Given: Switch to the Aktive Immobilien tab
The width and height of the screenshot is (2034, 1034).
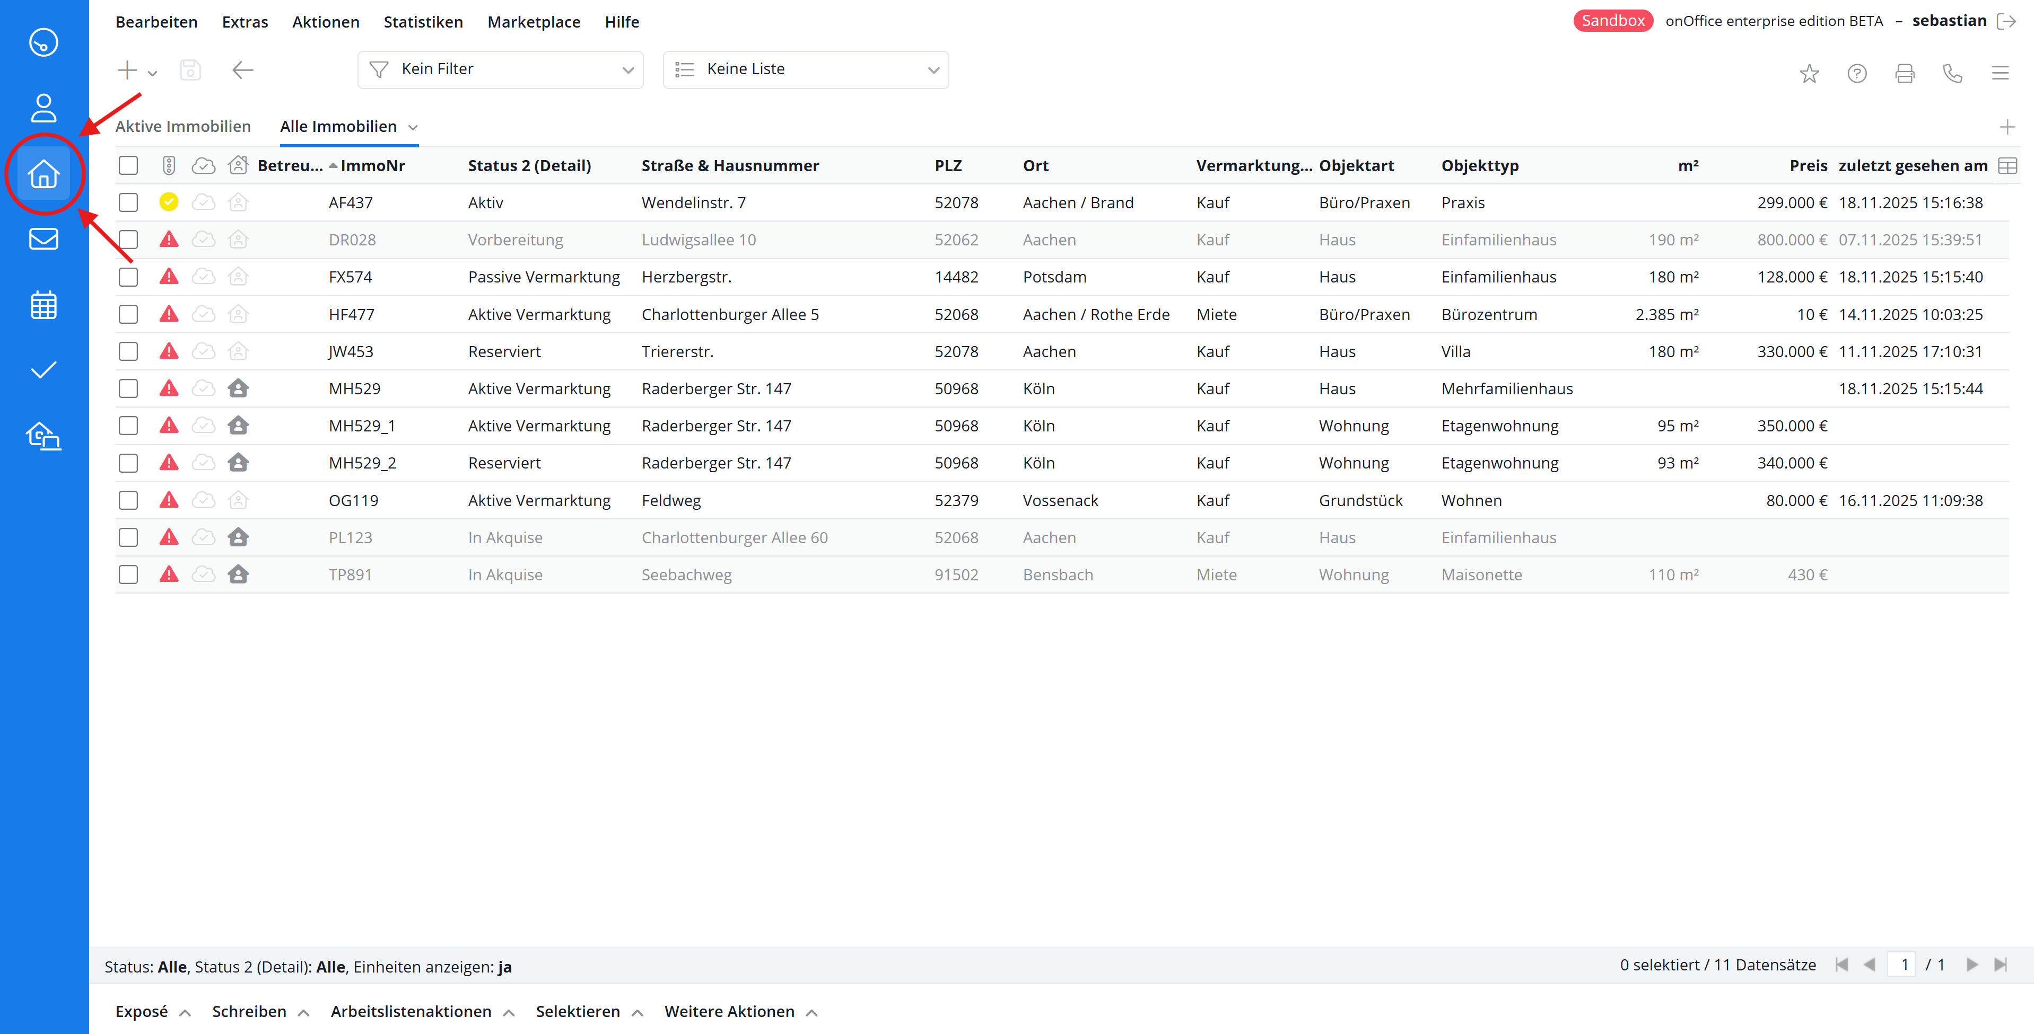Looking at the screenshot, I should pos(183,126).
